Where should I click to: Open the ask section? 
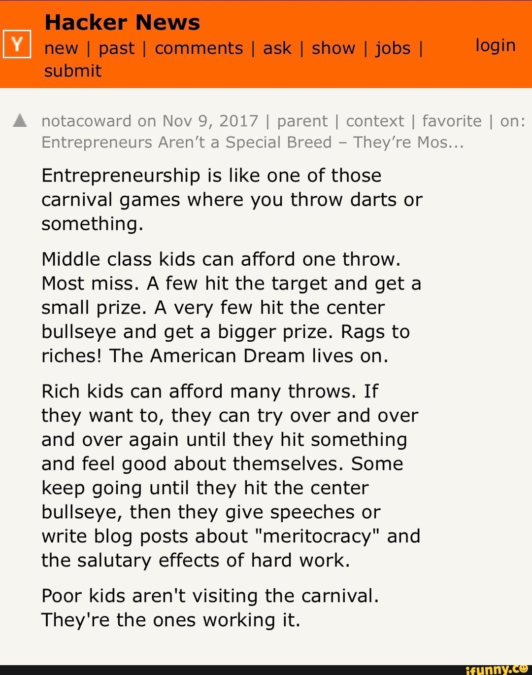(277, 48)
